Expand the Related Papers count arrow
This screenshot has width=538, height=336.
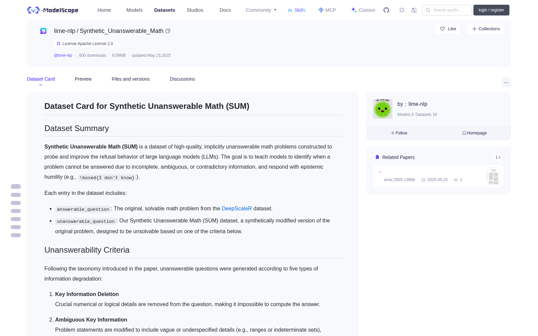click(x=498, y=157)
